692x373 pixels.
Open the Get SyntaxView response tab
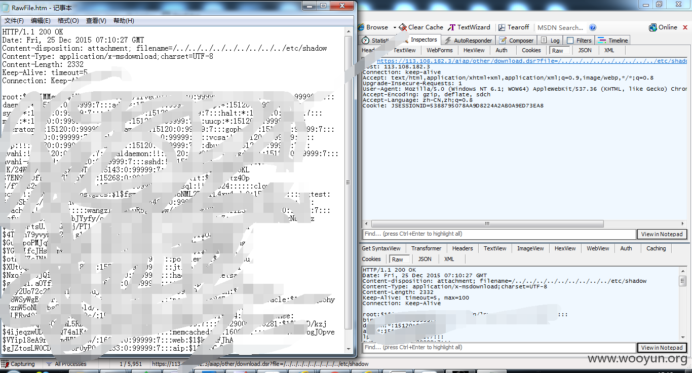[381, 248]
